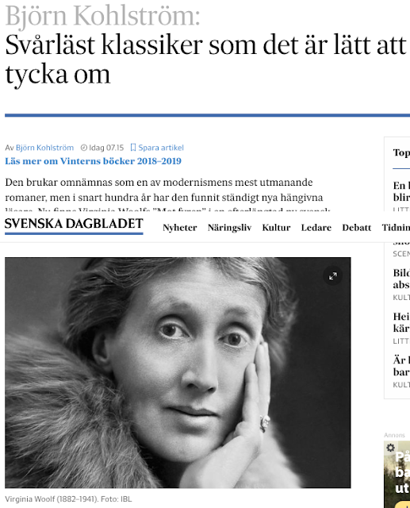Open the sidebar story starting with 'Är'
Viewport: 410px width, 508px height.
pos(401,366)
